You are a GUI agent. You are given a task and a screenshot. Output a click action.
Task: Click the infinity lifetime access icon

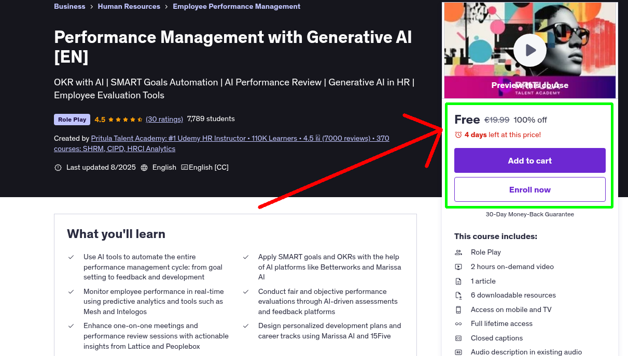[458, 324]
